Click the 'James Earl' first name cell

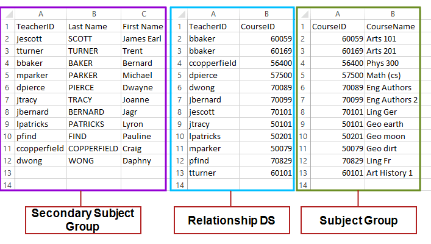pyautogui.click(x=143, y=38)
